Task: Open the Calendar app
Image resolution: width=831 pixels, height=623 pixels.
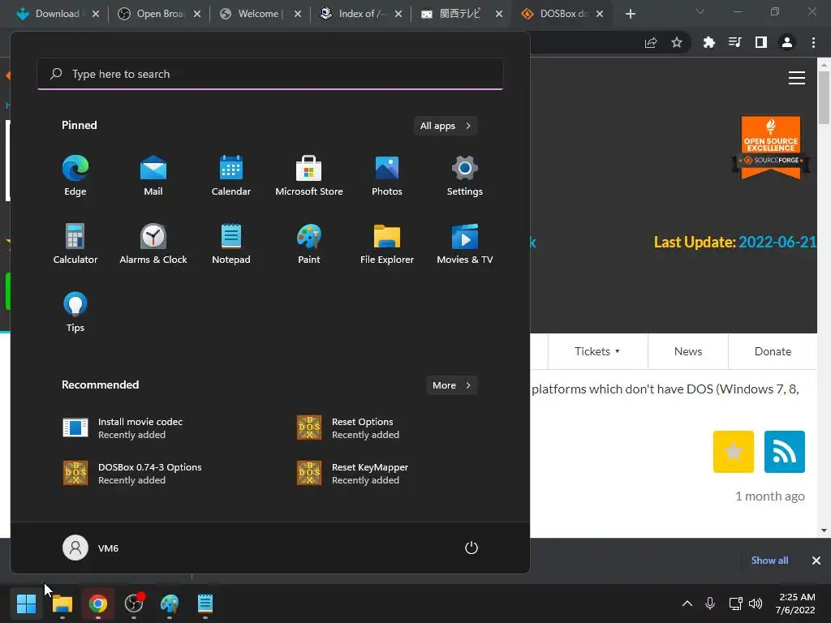Action: 231,175
